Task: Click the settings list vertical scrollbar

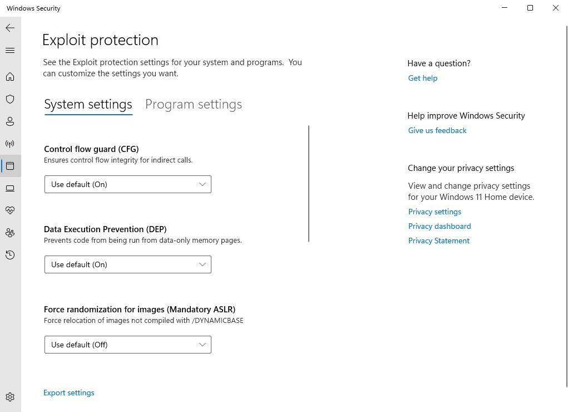Action: pyautogui.click(x=309, y=184)
